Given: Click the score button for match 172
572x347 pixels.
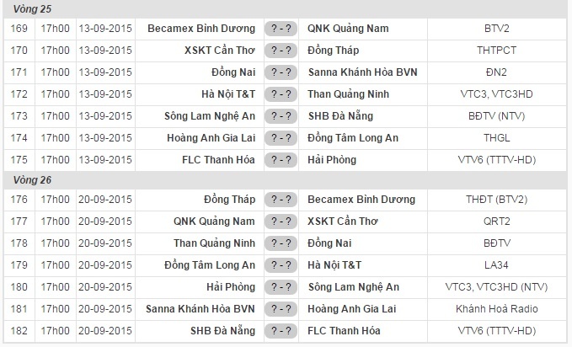Looking at the screenshot, I should point(281,93).
